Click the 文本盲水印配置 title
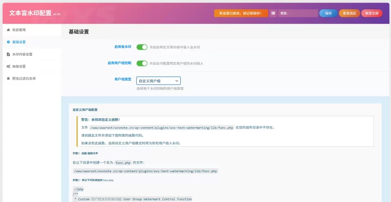Viewport: 391px width, 202px height. (30, 13)
